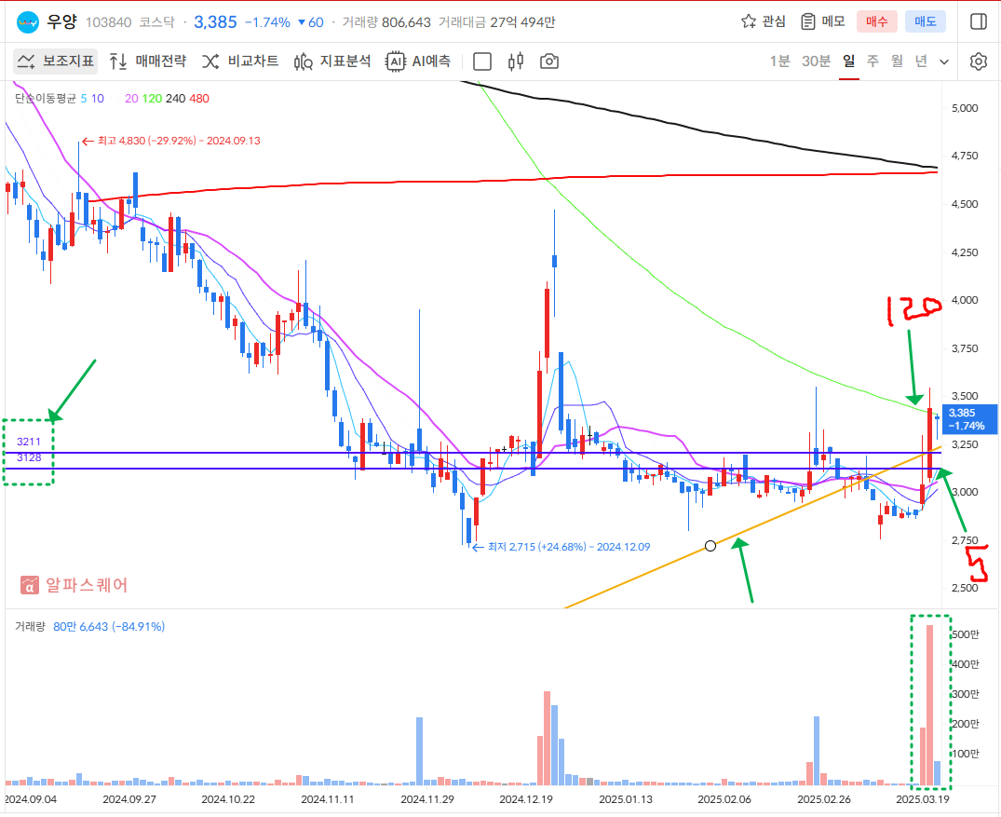Select the 주 weekly timeframe
1001x817 pixels.
point(872,61)
